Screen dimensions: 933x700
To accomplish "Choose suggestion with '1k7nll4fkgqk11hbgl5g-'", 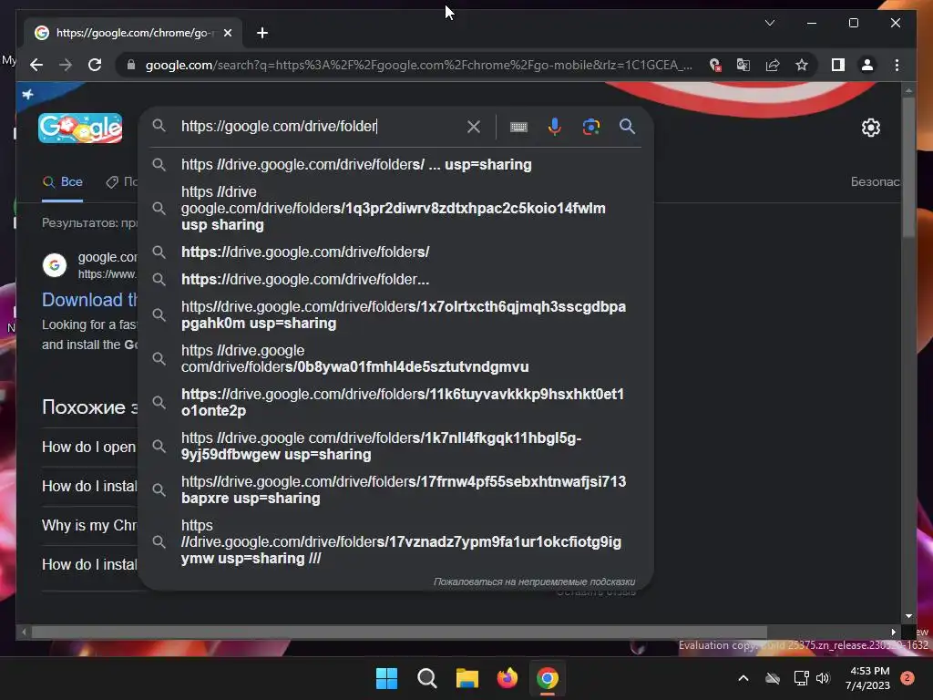I will 395,446.
